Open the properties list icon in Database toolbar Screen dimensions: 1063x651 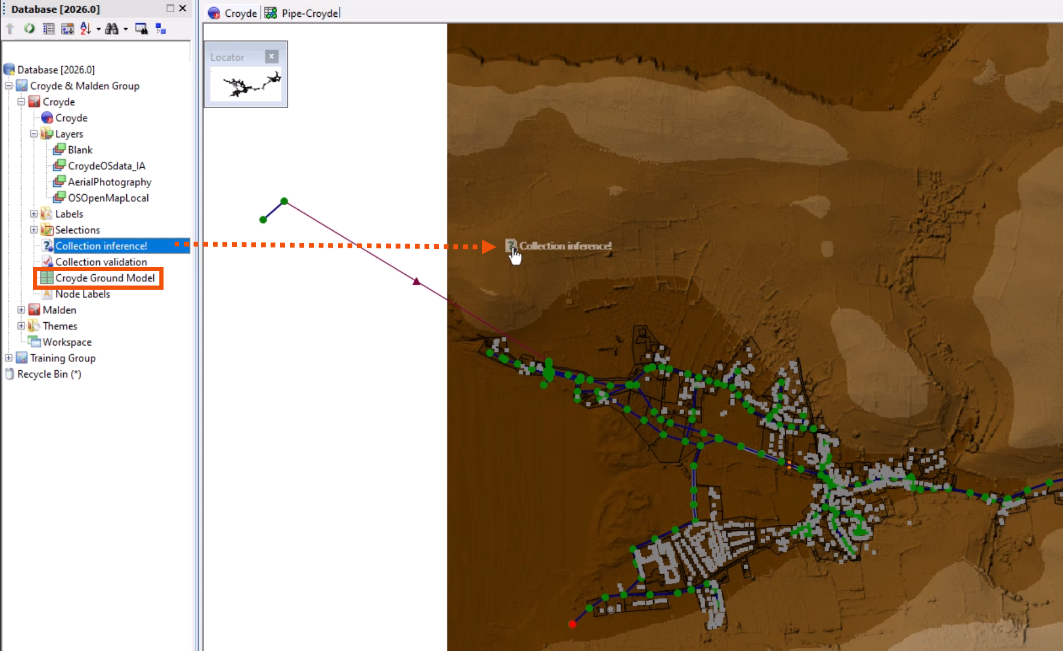47,28
